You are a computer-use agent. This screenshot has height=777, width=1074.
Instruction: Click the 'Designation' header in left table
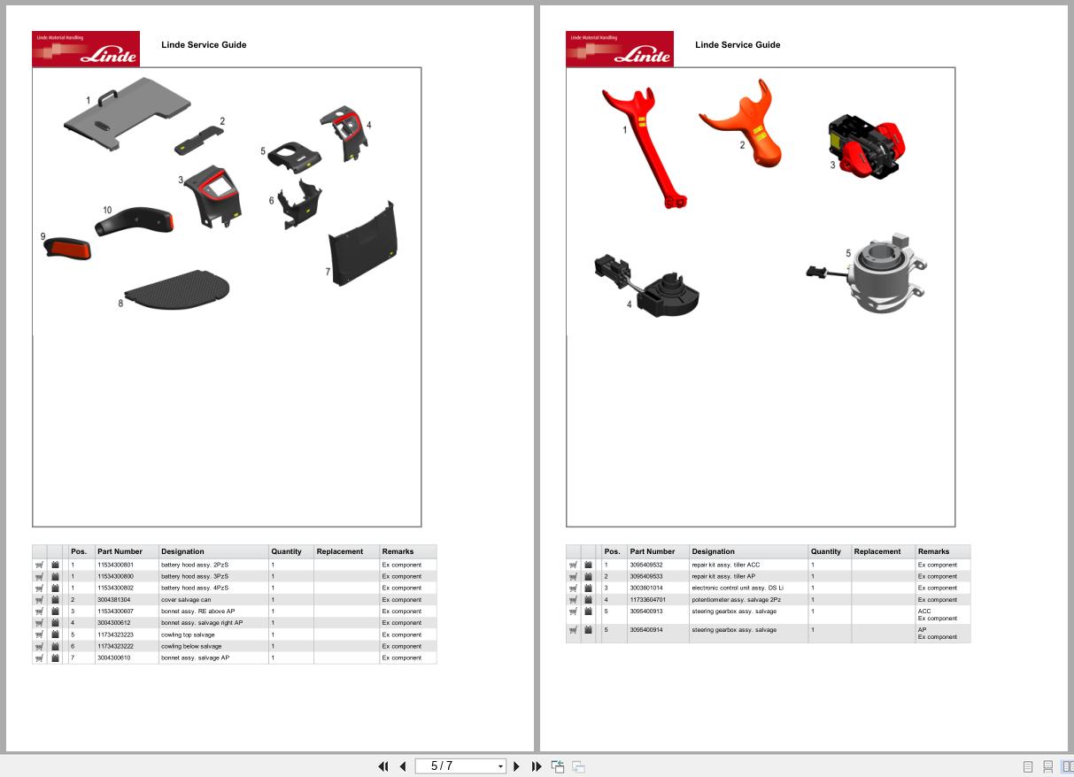[182, 551]
